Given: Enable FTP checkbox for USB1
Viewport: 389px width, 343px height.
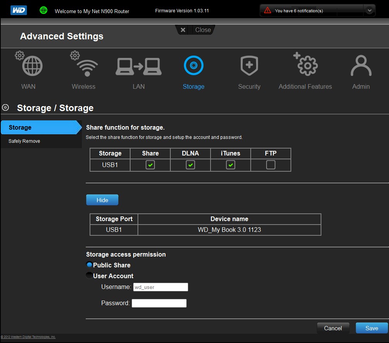Looking at the screenshot, I should (271, 165).
